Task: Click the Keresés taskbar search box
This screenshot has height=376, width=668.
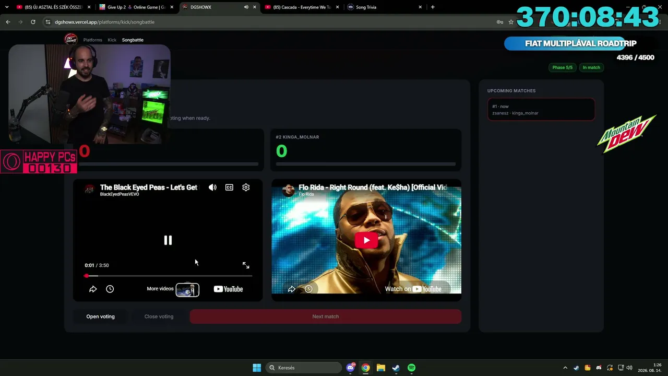Action: (304, 368)
